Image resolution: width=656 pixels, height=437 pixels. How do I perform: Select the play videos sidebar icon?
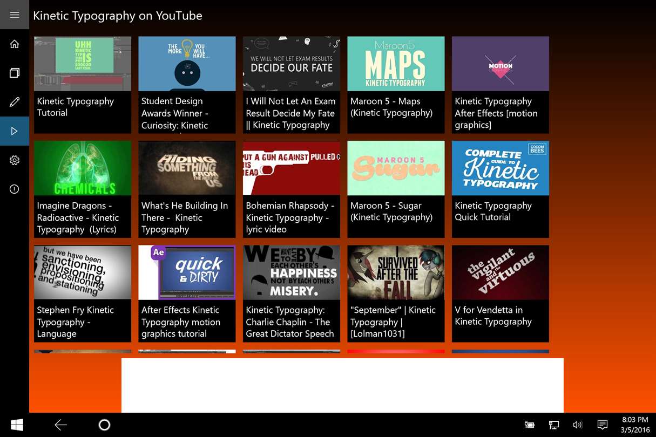click(15, 131)
